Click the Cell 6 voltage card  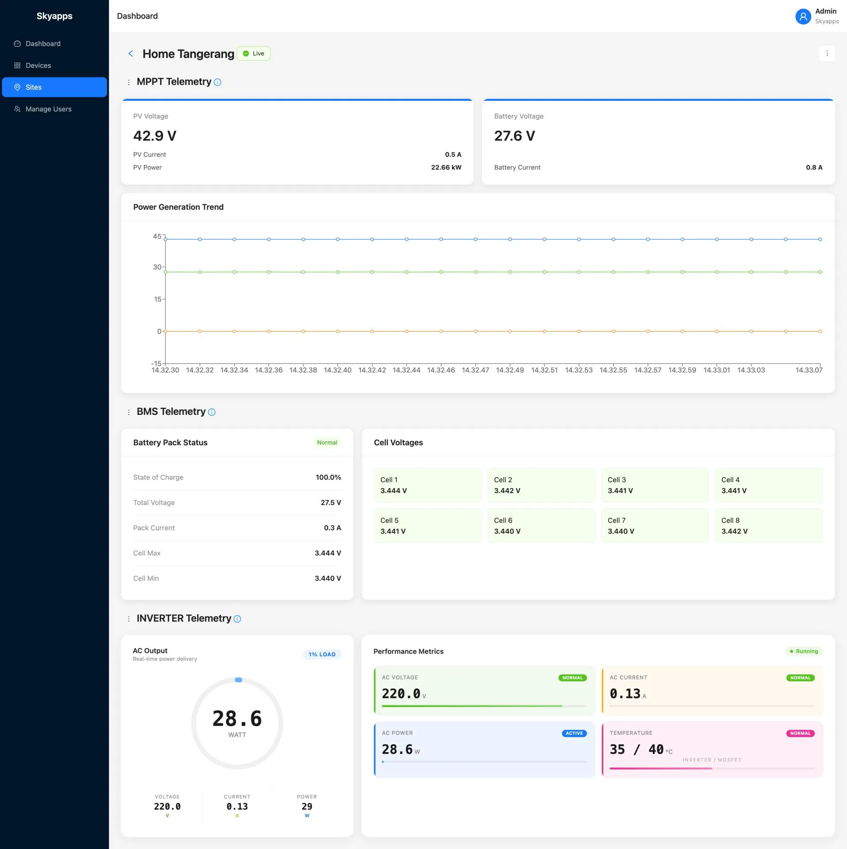coord(541,526)
